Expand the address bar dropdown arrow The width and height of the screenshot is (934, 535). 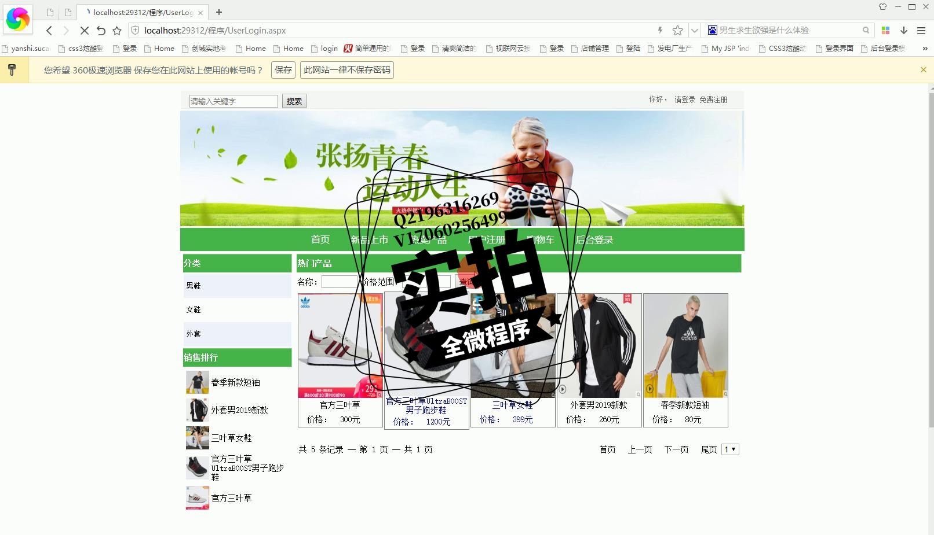694,31
